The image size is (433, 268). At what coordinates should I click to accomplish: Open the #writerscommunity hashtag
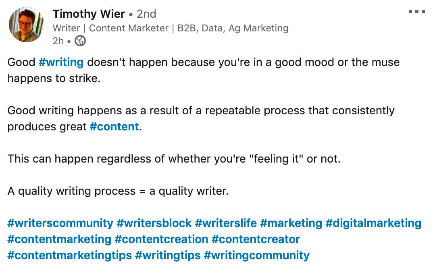60,223
